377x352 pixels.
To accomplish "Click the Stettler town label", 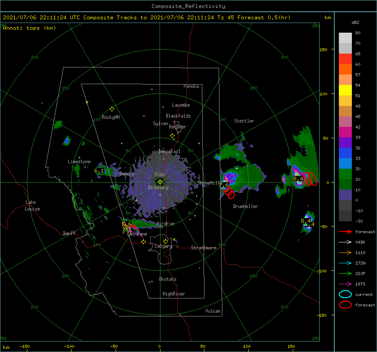I will [244, 121].
